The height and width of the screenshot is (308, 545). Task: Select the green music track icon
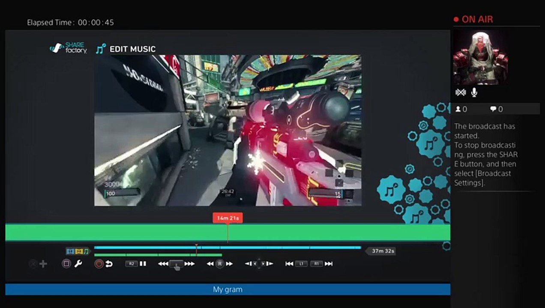point(86,252)
